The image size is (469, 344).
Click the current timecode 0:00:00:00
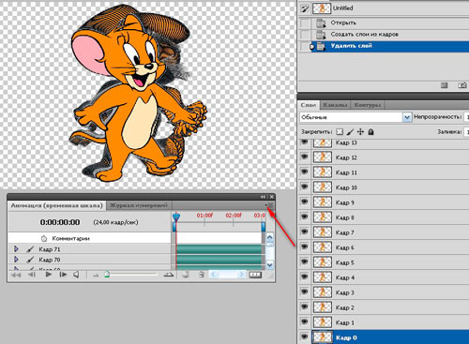tap(60, 222)
